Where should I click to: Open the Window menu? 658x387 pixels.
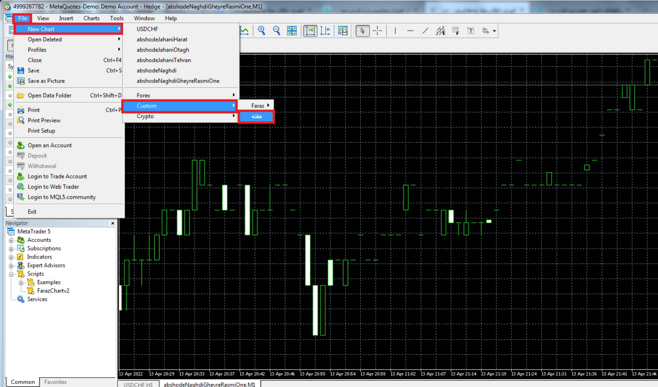[x=144, y=18]
